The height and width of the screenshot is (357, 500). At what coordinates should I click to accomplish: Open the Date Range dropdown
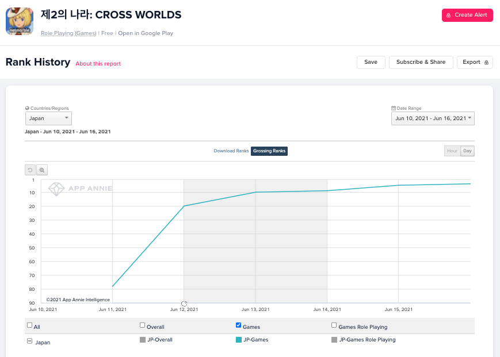click(433, 118)
